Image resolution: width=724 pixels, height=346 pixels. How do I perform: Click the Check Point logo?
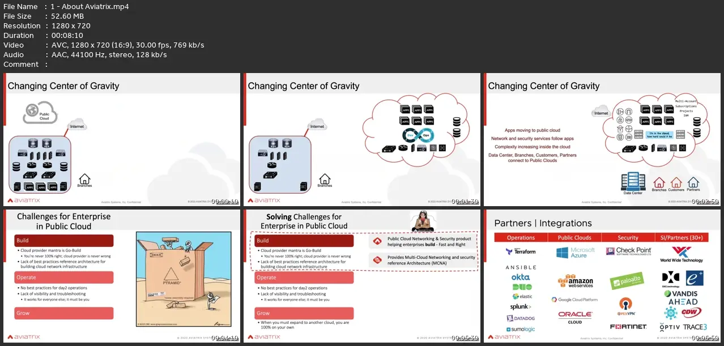click(x=628, y=251)
